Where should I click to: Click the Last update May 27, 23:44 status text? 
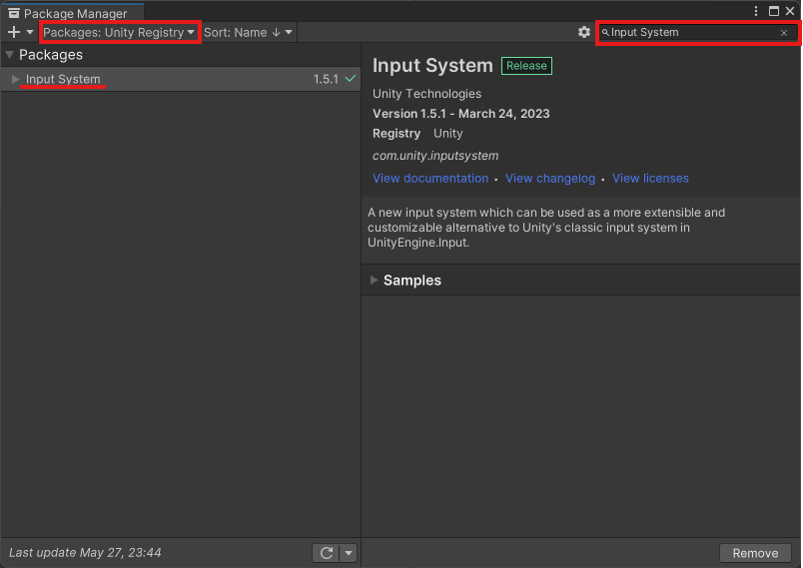[85, 553]
